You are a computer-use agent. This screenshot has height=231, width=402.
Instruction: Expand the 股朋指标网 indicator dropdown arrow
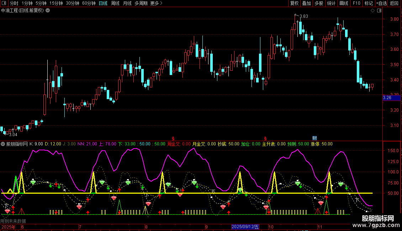[x=3, y=144]
